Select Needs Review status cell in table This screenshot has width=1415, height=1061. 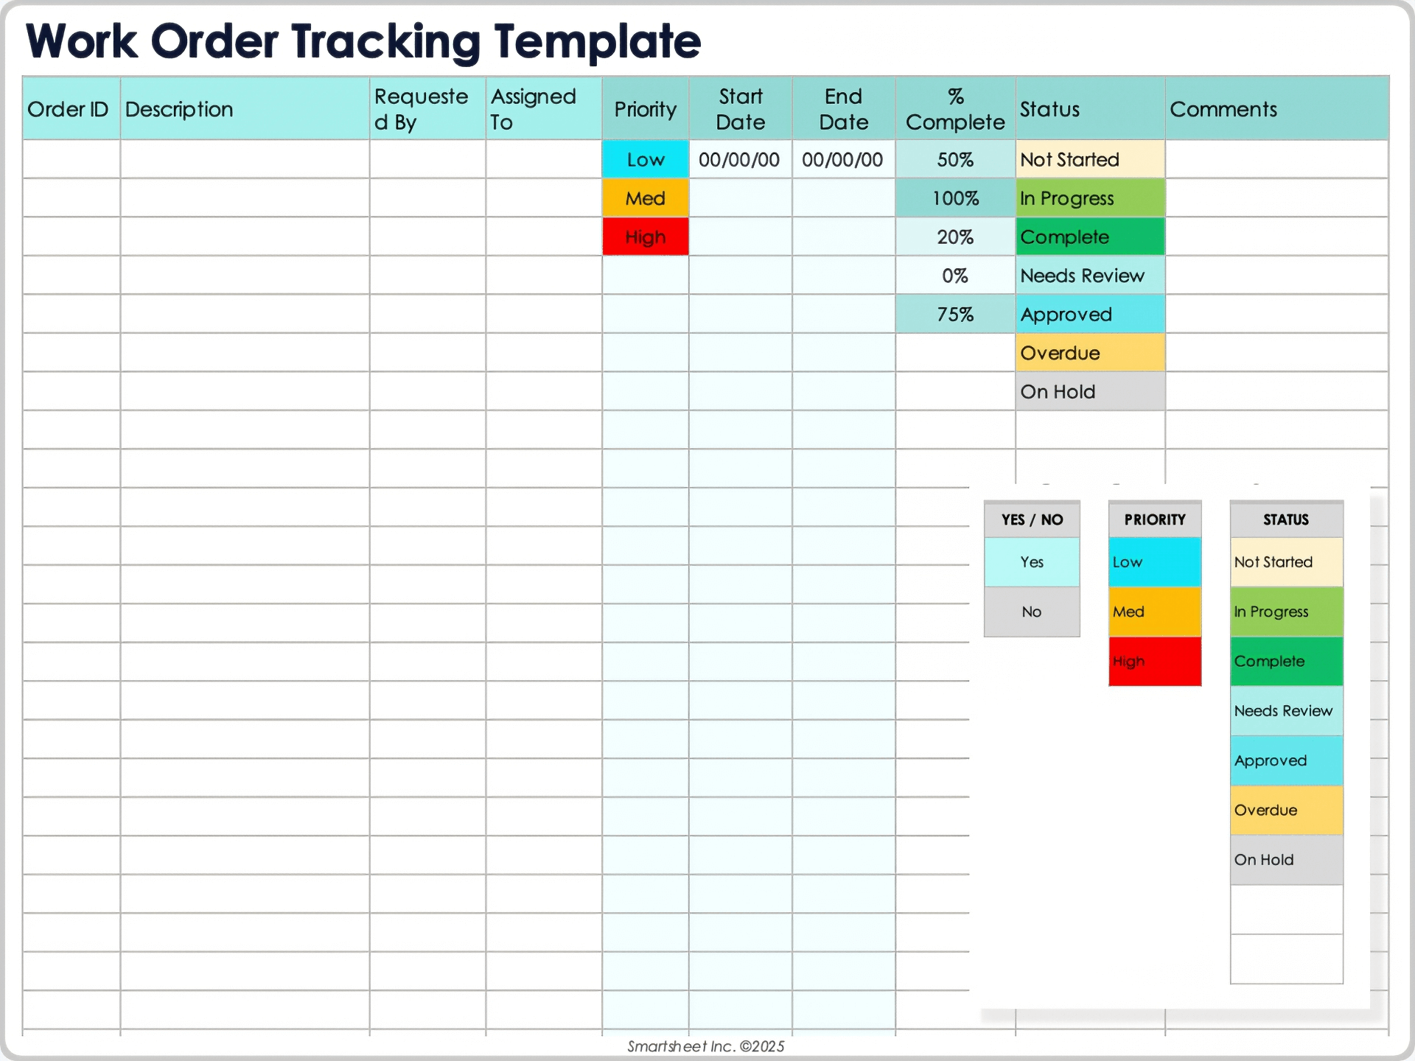tap(1090, 276)
